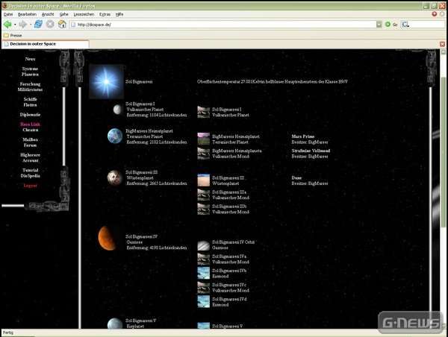Screen dimensions: 448x337
Task: Click the small grey planet I image
Action: click(x=117, y=110)
